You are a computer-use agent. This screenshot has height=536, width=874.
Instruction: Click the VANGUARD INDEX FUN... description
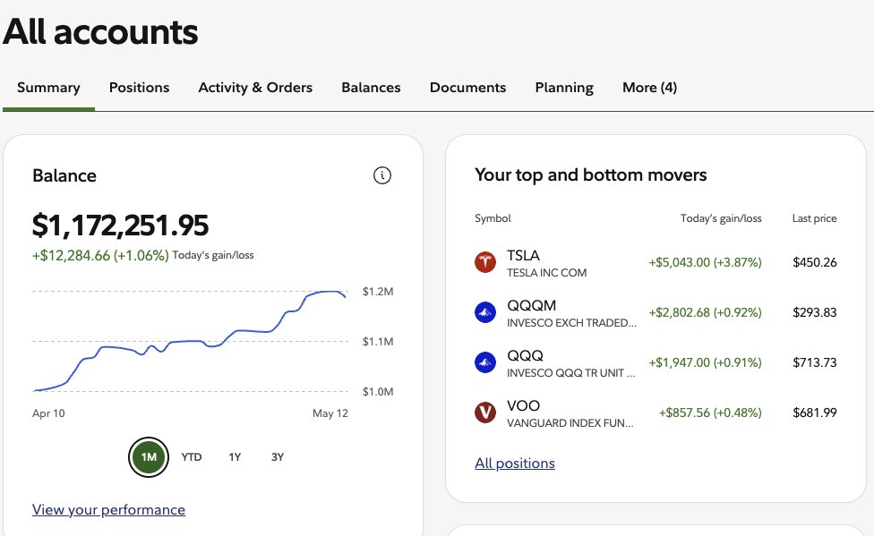tap(570, 423)
